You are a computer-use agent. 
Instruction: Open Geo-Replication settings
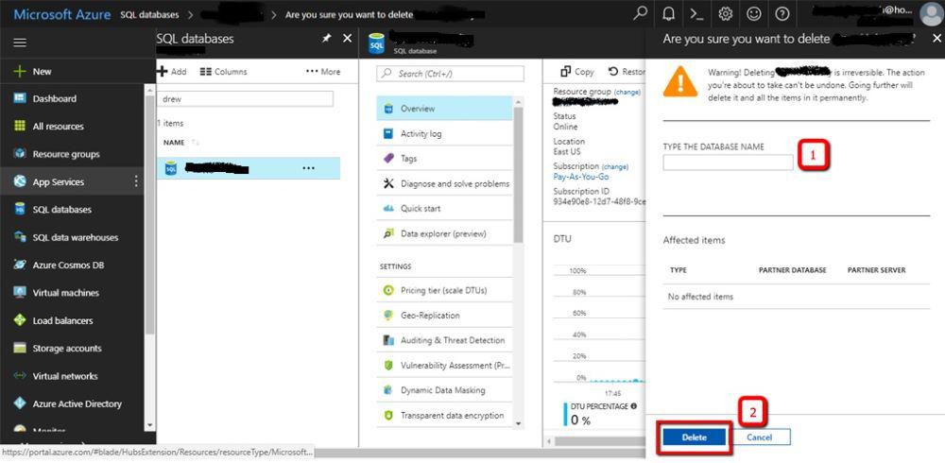click(x=444, y=316)
